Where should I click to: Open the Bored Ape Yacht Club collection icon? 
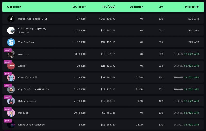point(11,19)
